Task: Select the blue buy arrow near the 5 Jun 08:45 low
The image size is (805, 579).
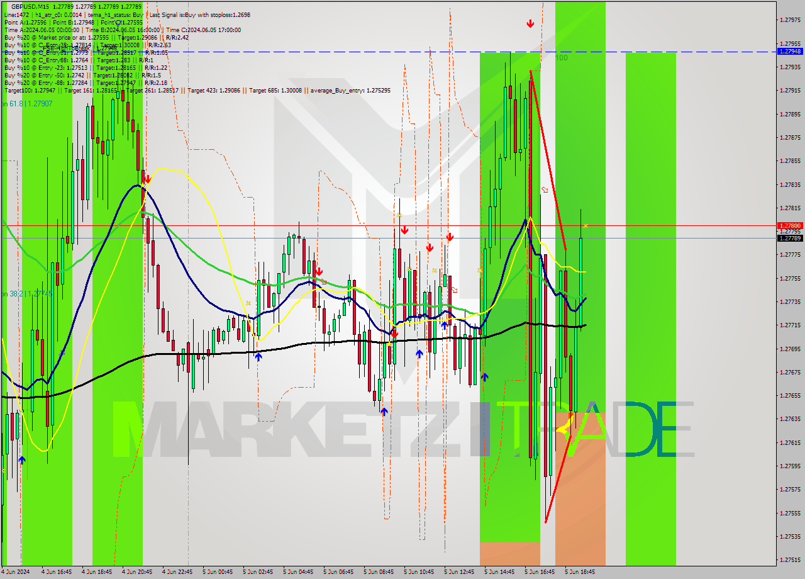Action: pyautogui.click(x=384, y=411)
